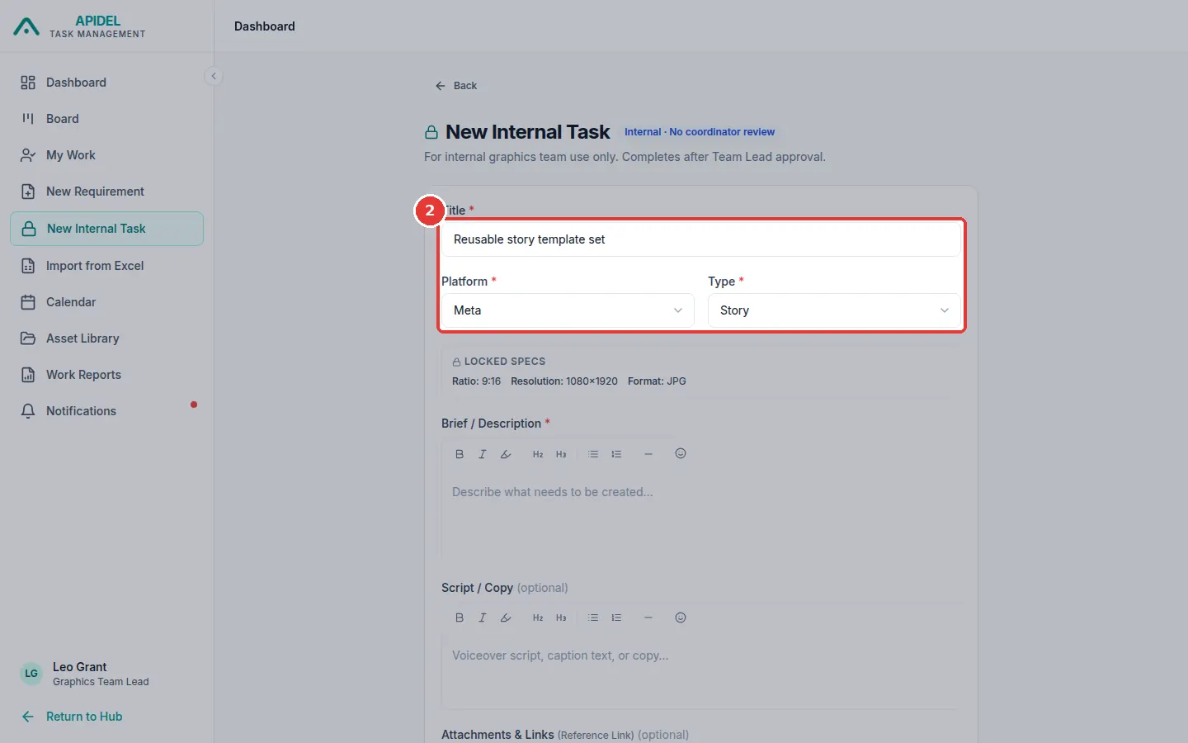Apply highlight in Script / Copy toolbar

506,618
